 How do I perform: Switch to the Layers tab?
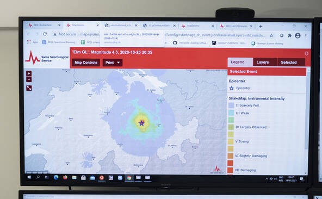point(265,62)
